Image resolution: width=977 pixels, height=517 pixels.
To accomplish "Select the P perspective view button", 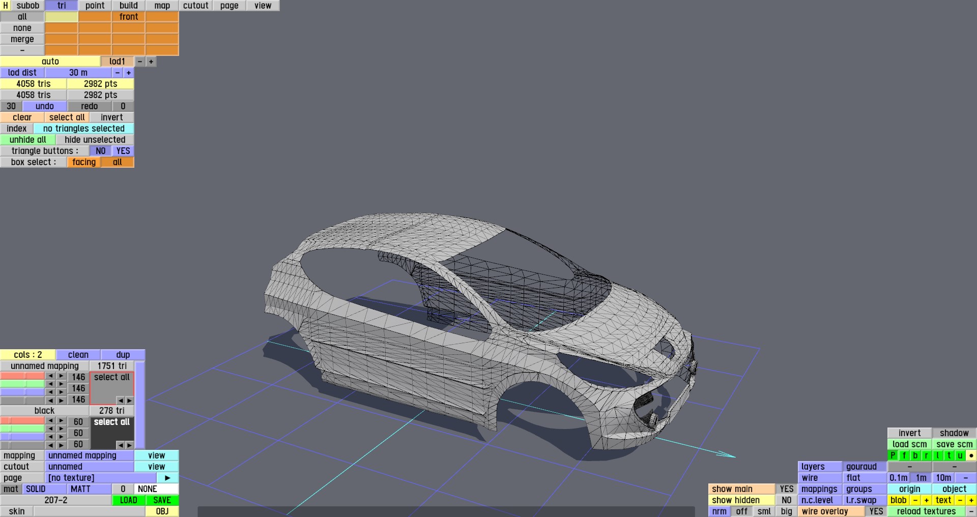I will 893,455.
